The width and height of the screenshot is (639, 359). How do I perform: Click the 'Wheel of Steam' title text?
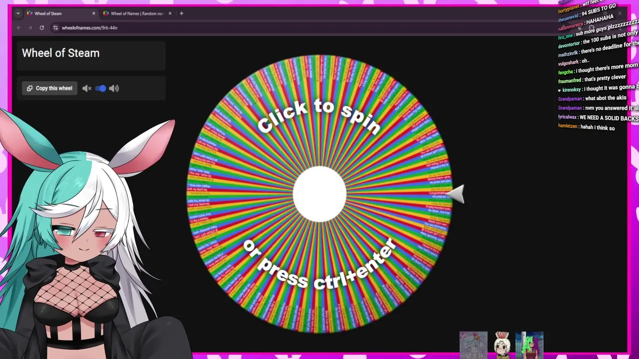pyautogui.click(x=60, y=53)
